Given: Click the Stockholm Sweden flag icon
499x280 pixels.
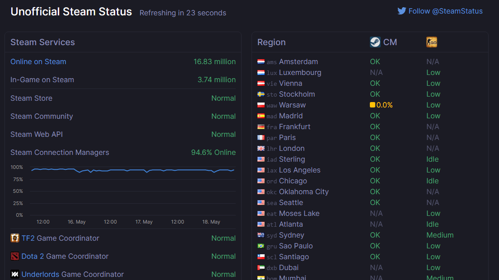Looking at the screenshot, I should pyautogui.click(x=261, y=94).
